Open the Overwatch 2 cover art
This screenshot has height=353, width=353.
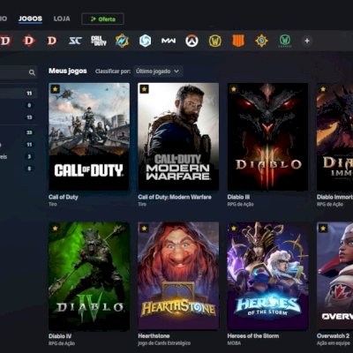point(334,275)
